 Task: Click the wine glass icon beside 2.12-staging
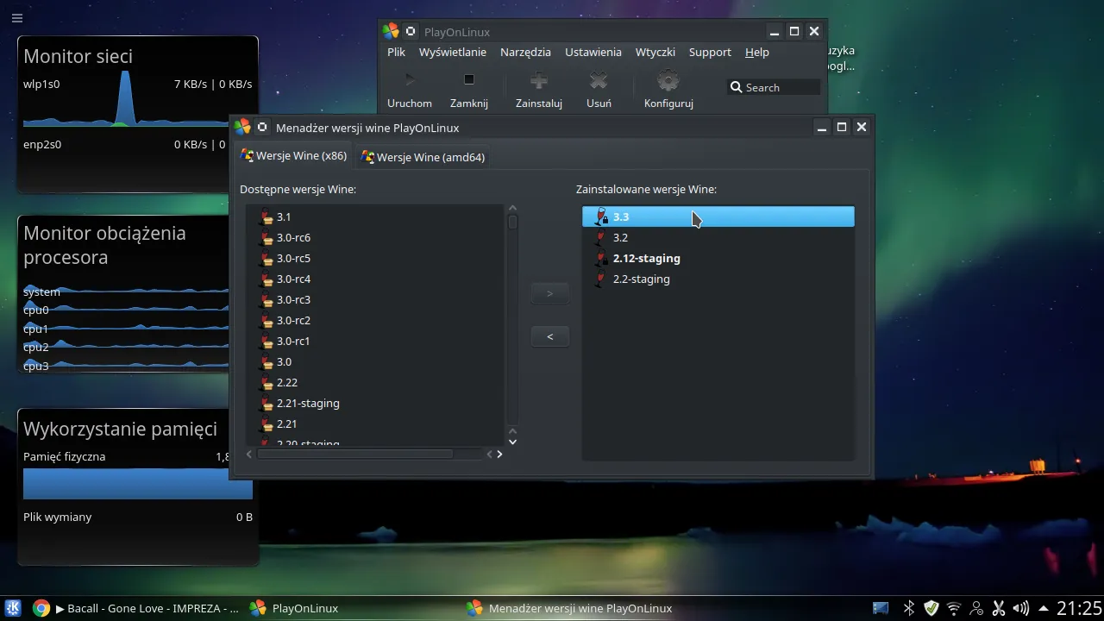601,258
